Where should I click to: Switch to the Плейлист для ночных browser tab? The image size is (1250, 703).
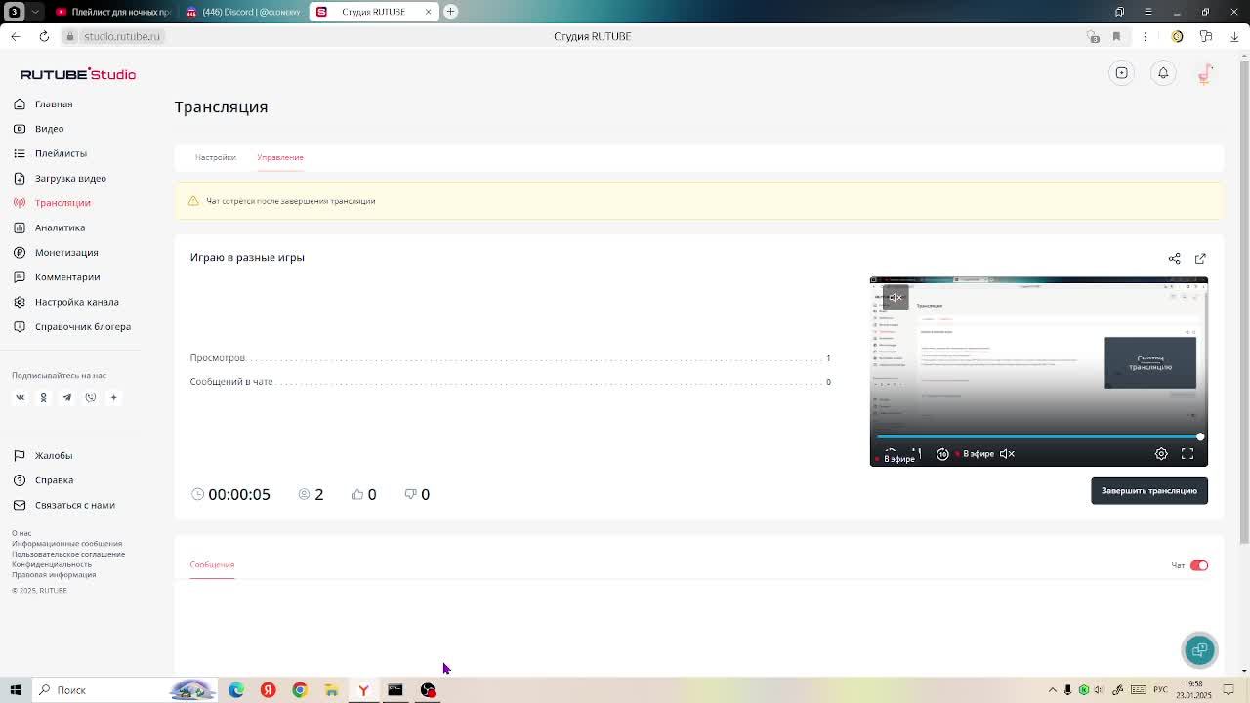tap(113, 12)
